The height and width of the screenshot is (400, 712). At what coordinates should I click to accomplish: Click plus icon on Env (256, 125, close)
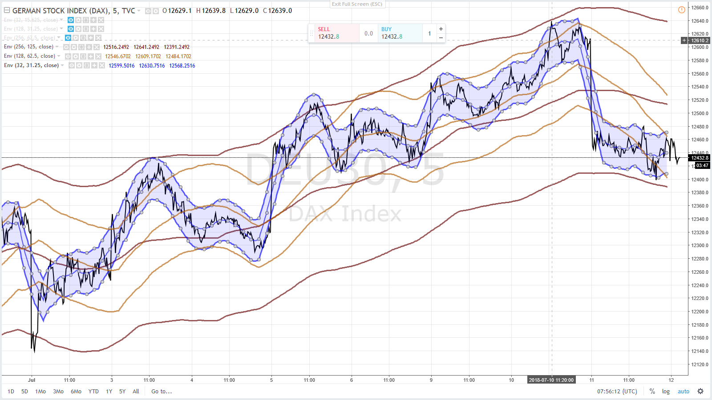(89, 47)
